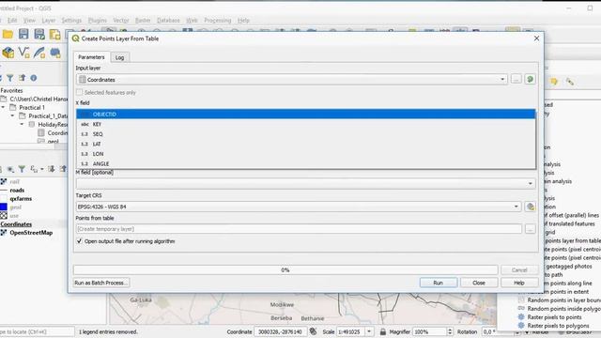Image resolution: width=601 pixels, height=338 pixels.
Task: Click the New Vector Layer icon
Action: pyautogui.click(x=23, y=53)
